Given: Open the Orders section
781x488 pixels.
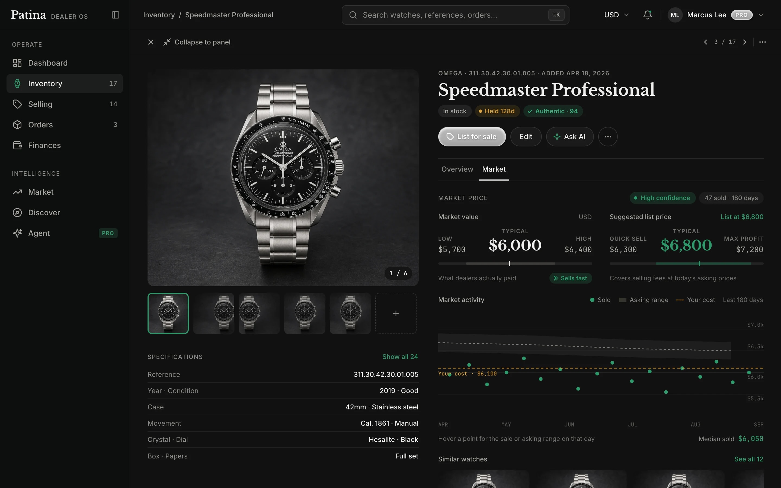Looking at the screenshot, I should (x=65, y=125).
